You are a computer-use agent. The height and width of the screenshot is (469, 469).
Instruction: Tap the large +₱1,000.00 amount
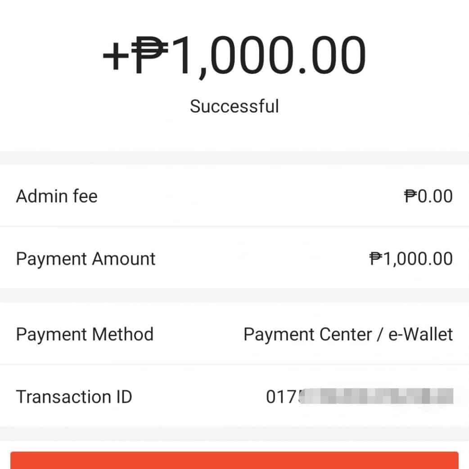[234, 56]
